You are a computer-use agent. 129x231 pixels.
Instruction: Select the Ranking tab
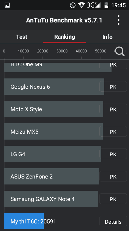64,37
